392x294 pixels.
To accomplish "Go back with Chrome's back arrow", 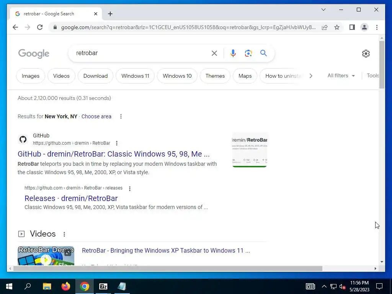I will pyautogui.click(x=15, y=27).
